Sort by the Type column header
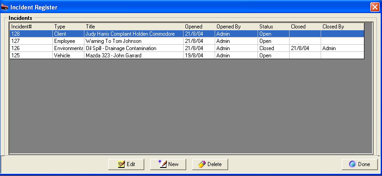Image resolution: width=382 pixels, height=176 pixels. (68, 27)
